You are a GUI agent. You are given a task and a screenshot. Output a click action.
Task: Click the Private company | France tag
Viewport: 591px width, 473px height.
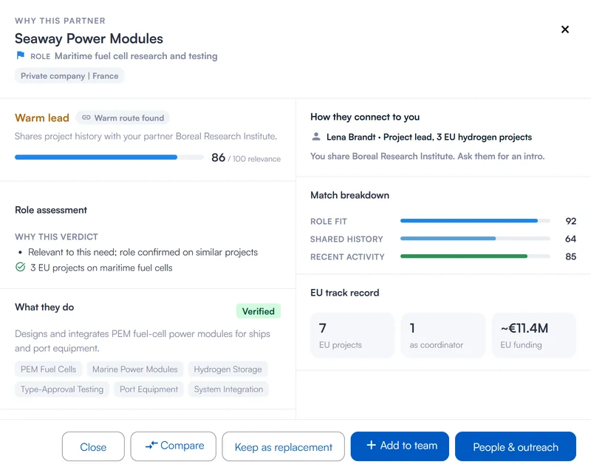pos(69,76)
